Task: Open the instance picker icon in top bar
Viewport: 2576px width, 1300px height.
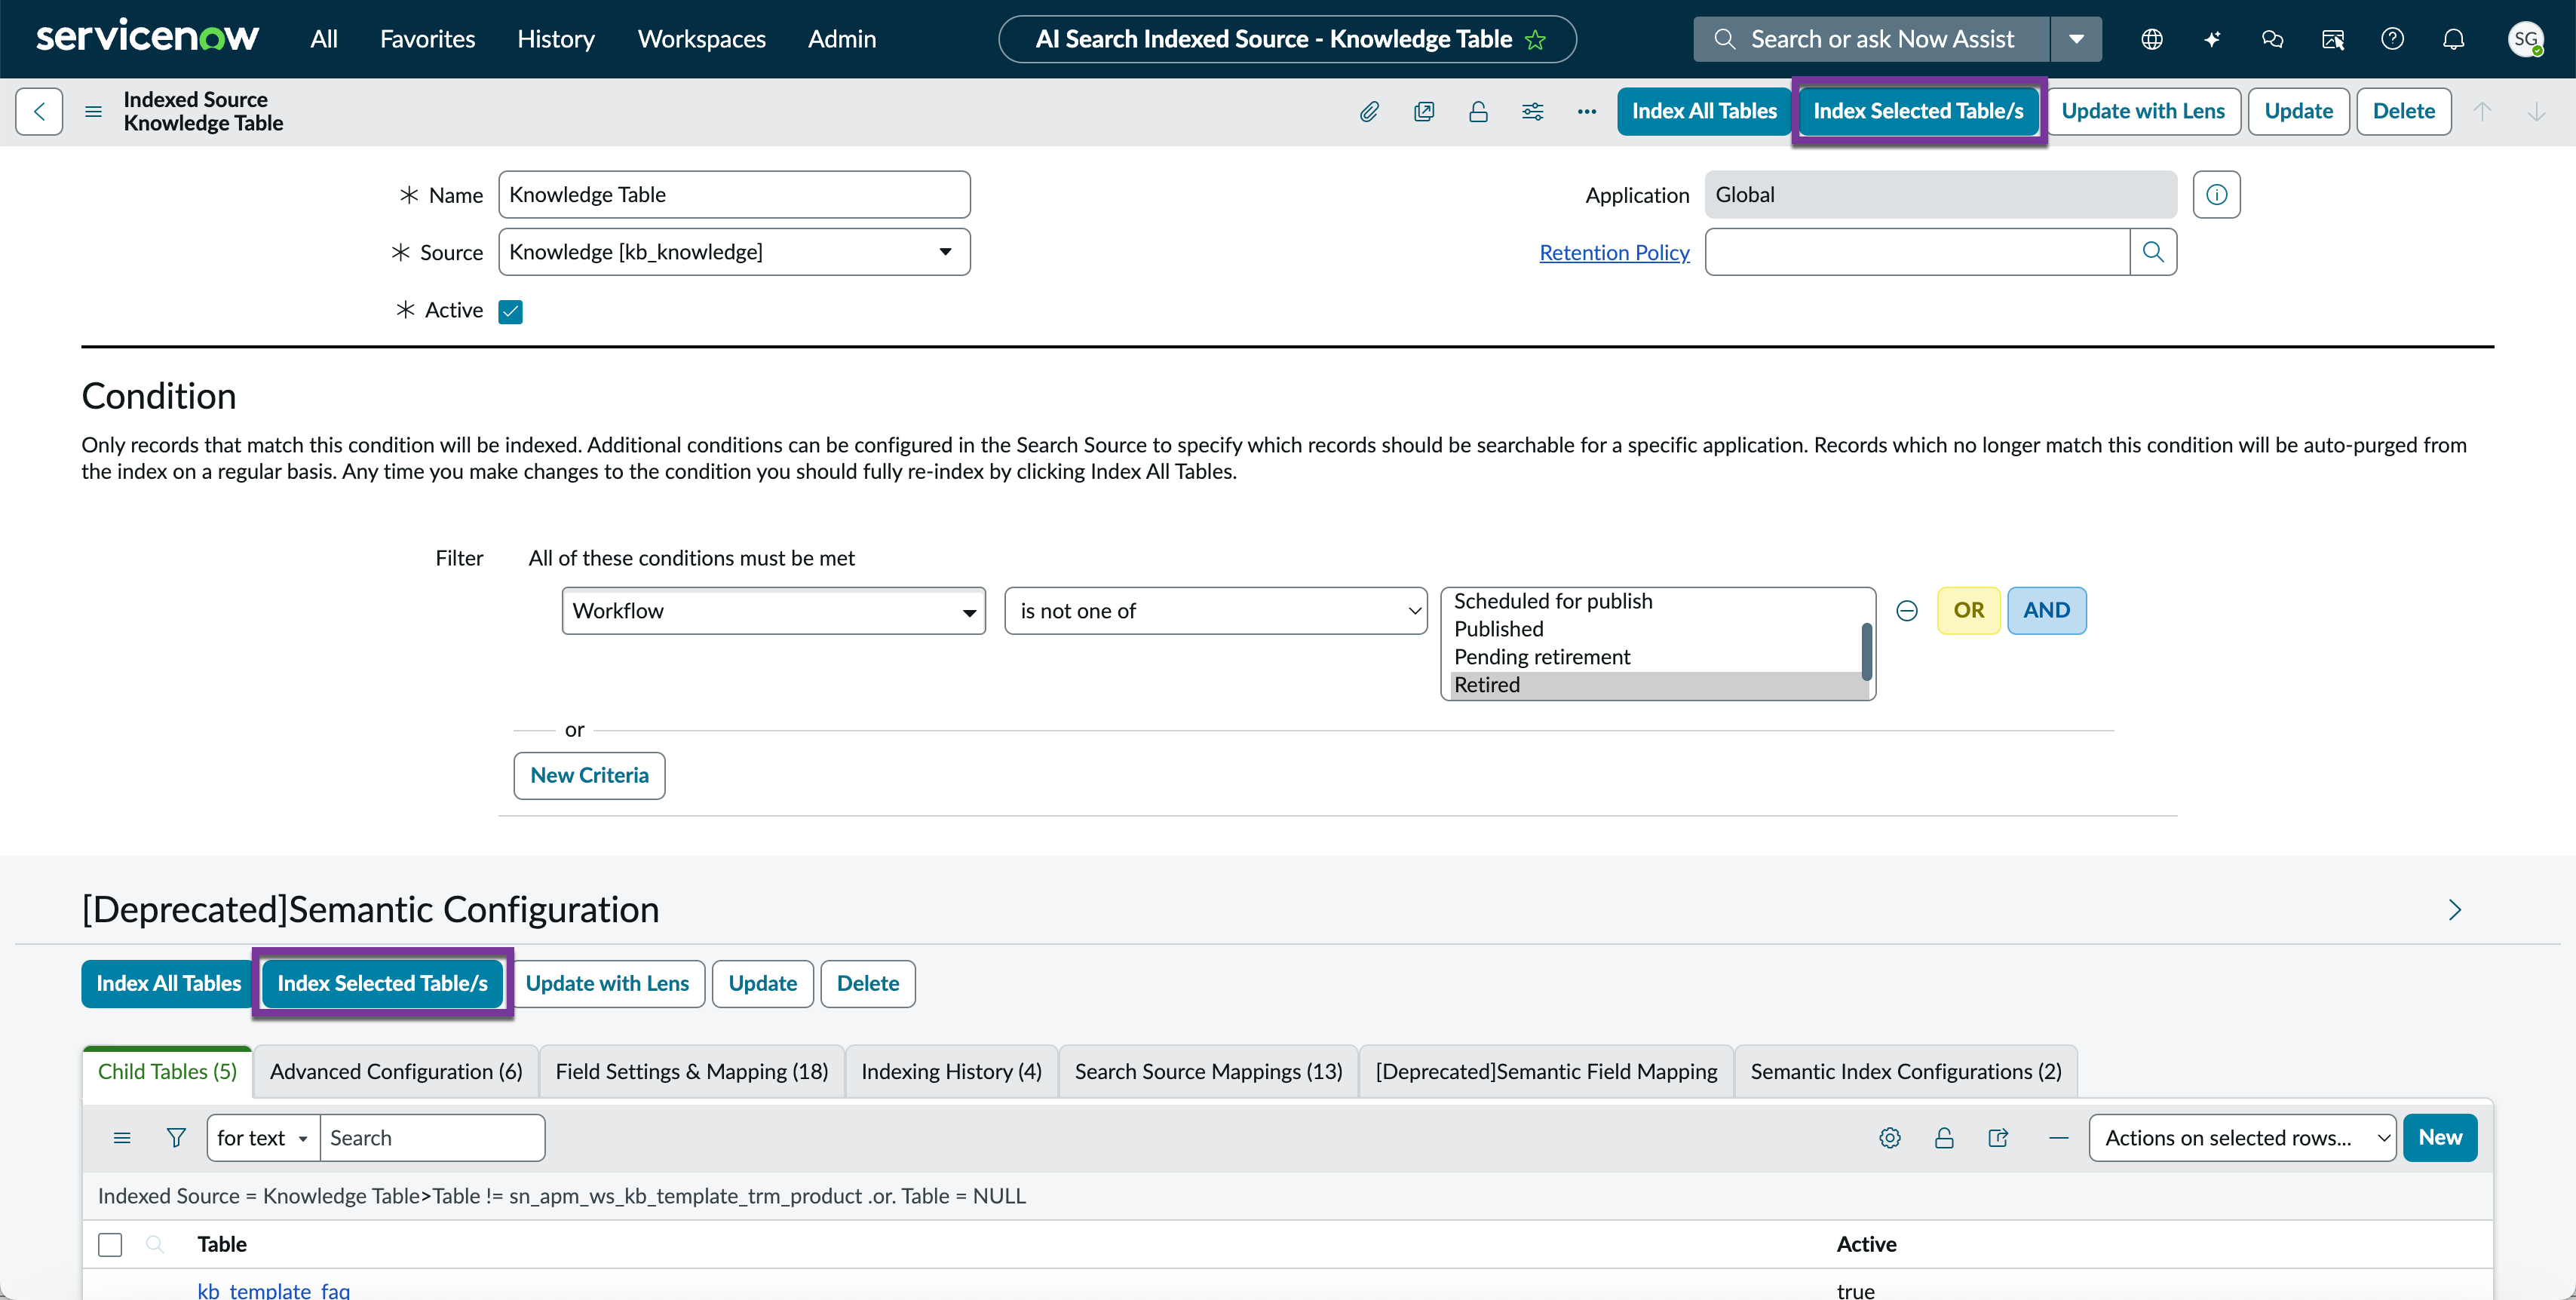Action: coord(2332,39)
